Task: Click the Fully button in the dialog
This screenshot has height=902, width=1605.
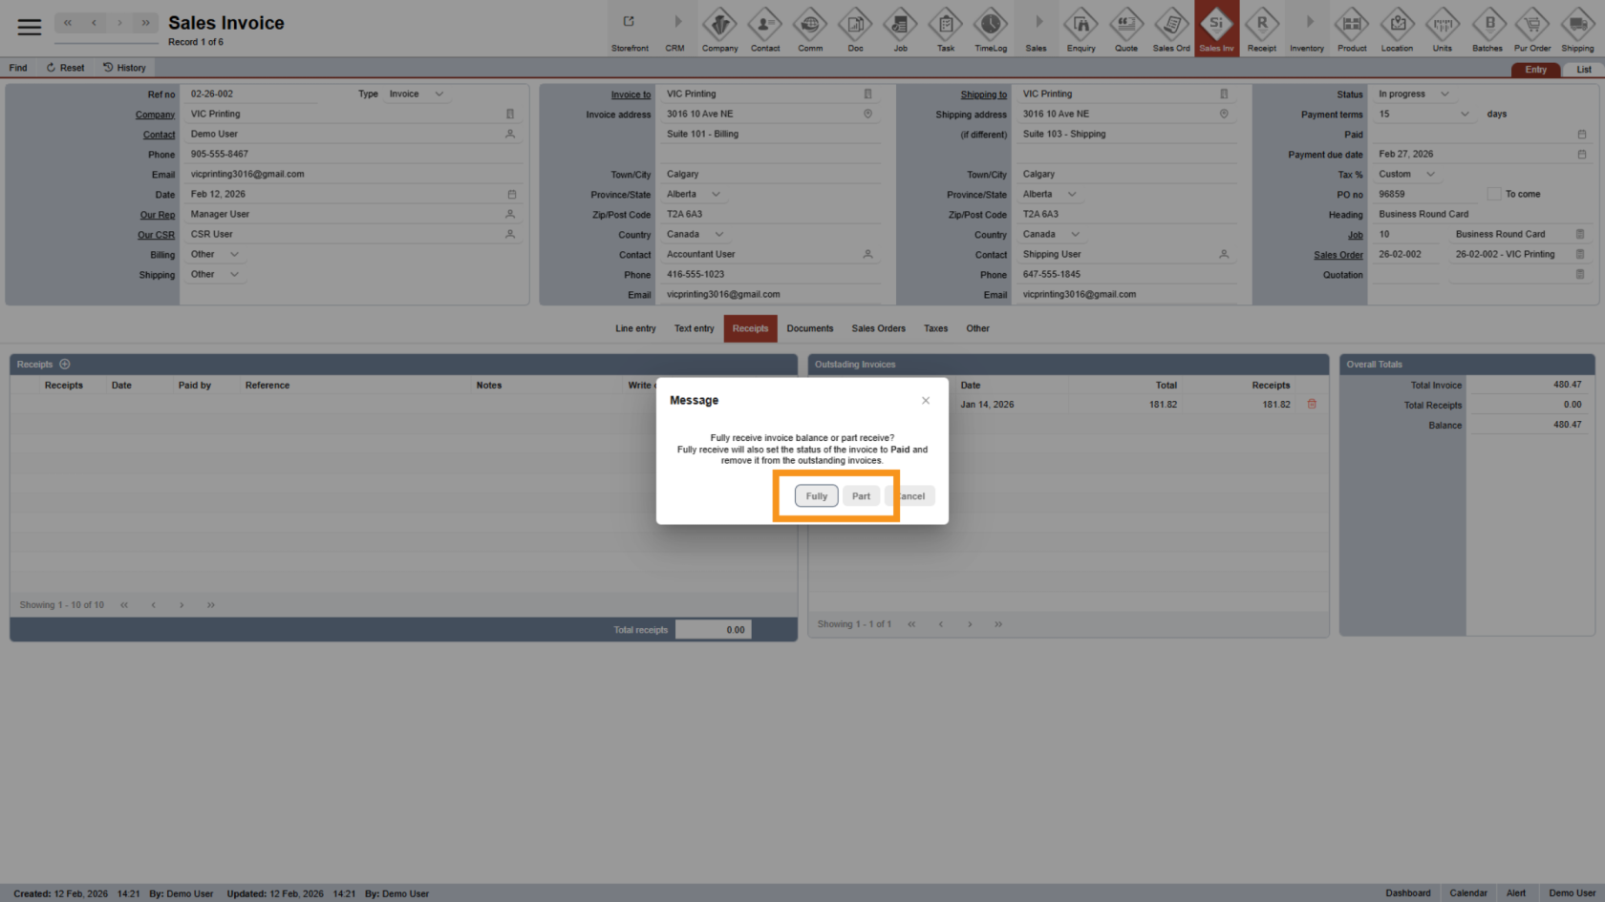Action: pyautogui.click(x=816, y=495)
